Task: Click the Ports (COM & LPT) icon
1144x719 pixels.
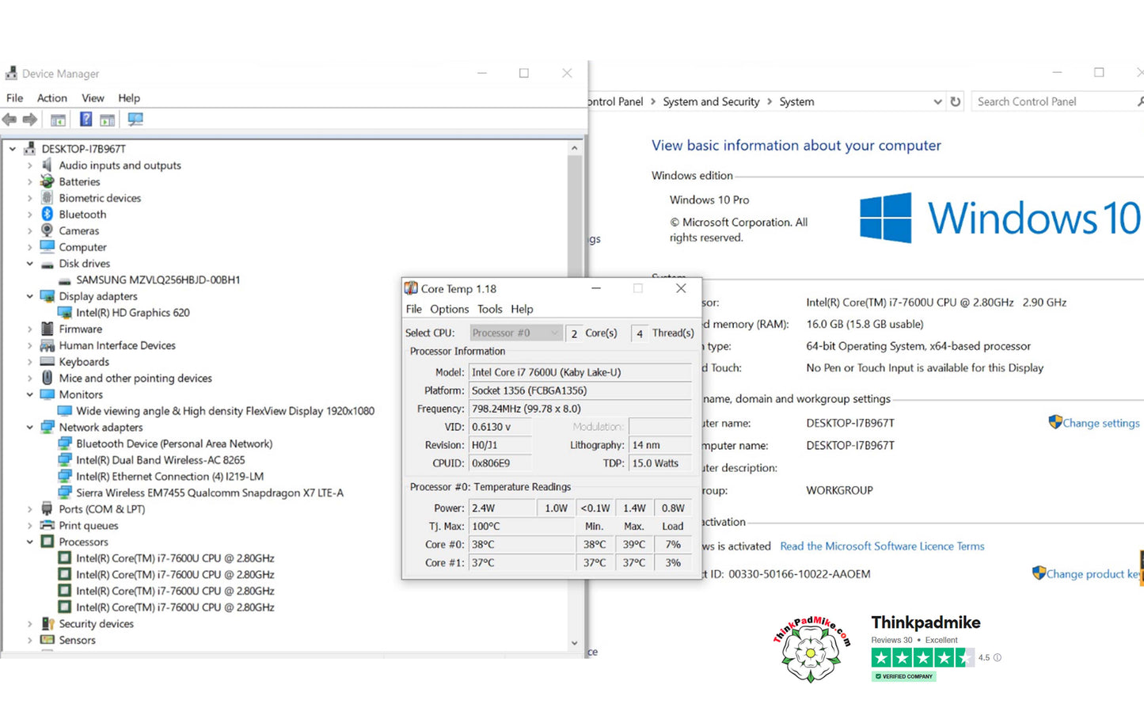Action: click(x=47, y=509)
